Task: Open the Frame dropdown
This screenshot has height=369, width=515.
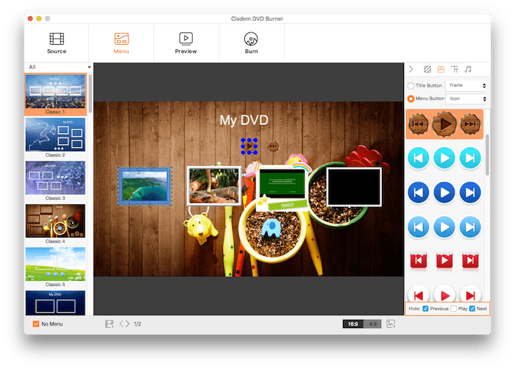Action: [x=466, y=86]
